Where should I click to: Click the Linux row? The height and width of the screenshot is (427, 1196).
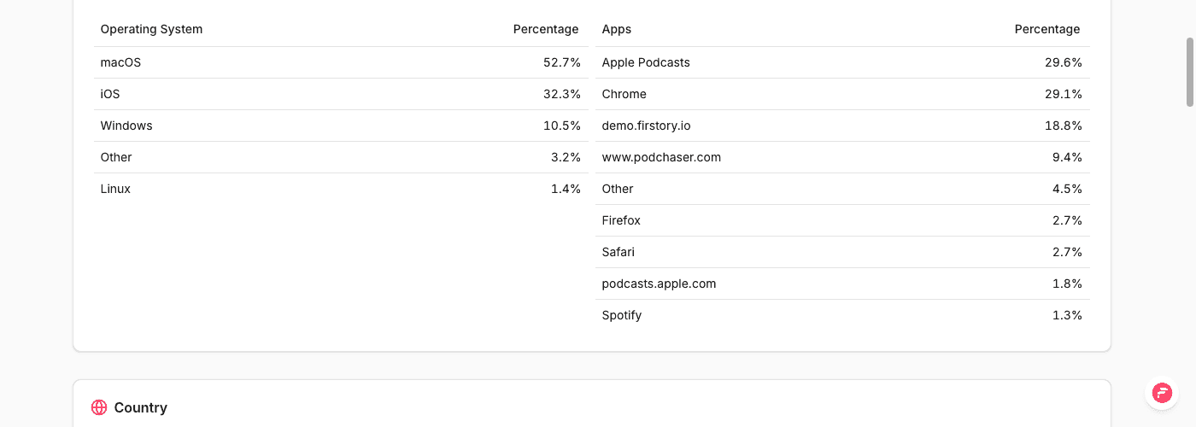tap(341, 189)
